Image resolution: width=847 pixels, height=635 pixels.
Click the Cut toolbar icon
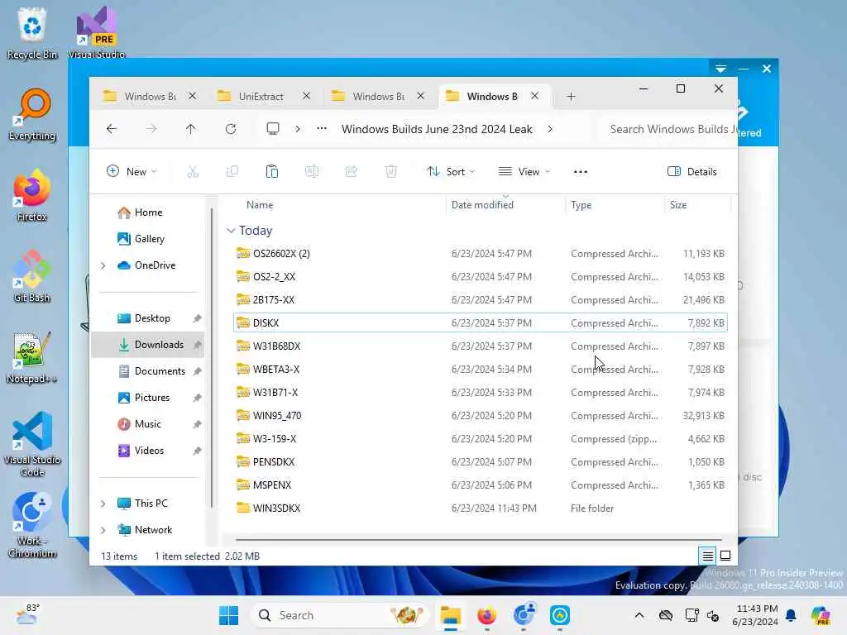[193, 172]
